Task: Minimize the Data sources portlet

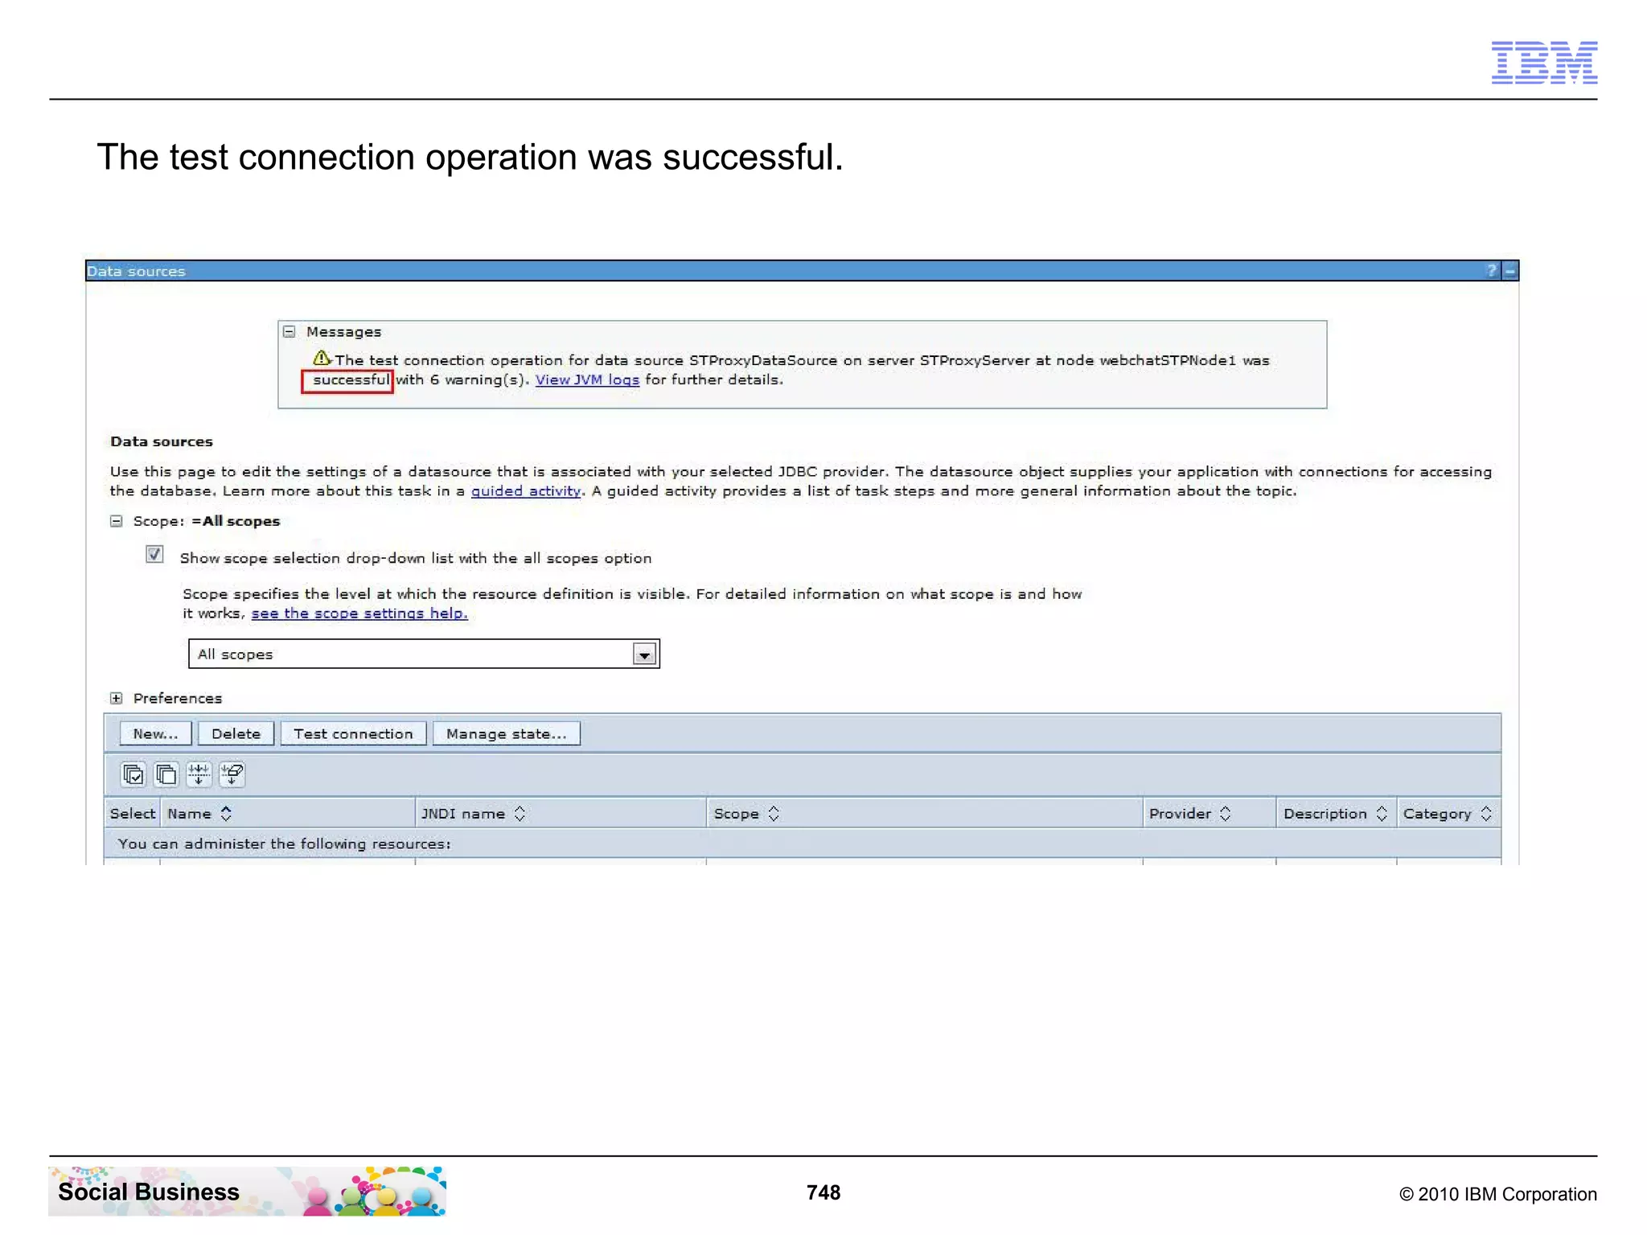Action: pyautogui.click(x=1510, y=271)
